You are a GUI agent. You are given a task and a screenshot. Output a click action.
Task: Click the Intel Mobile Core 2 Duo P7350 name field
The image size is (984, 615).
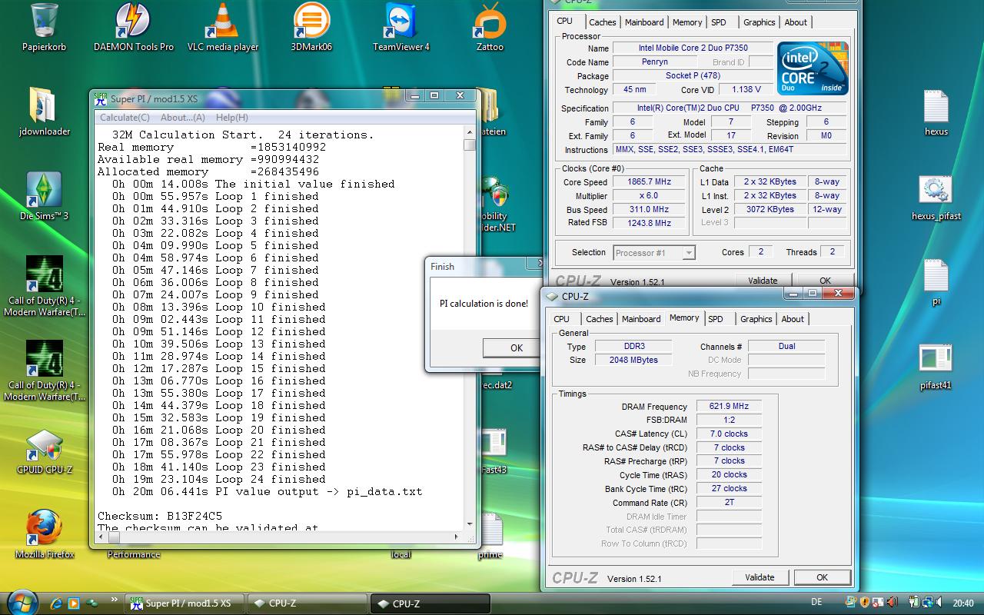[693, 48]
